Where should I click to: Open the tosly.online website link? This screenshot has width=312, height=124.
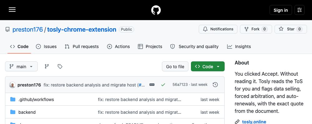click(254, 122)
